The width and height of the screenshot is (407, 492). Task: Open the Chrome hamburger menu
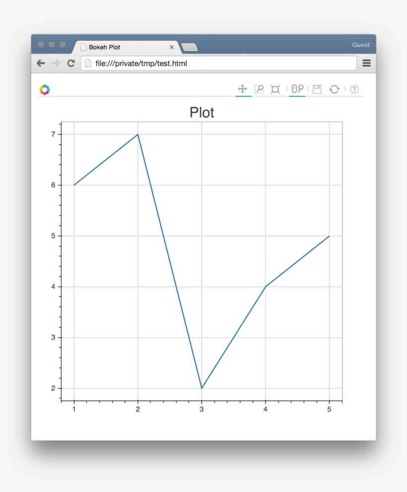tap(366, 63)
